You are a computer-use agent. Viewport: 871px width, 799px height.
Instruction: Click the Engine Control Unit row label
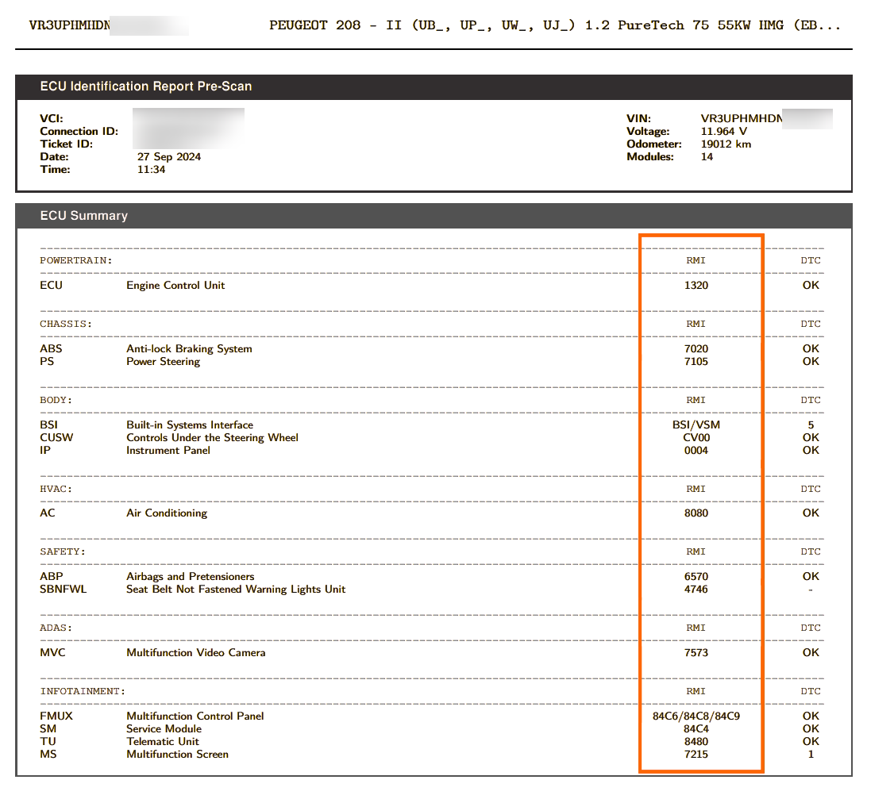(175, 286)
